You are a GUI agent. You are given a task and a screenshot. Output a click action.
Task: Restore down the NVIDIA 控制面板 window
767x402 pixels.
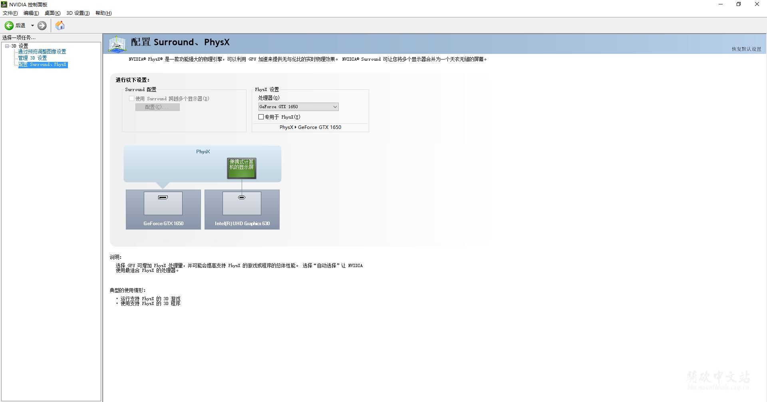click(739, 4)
